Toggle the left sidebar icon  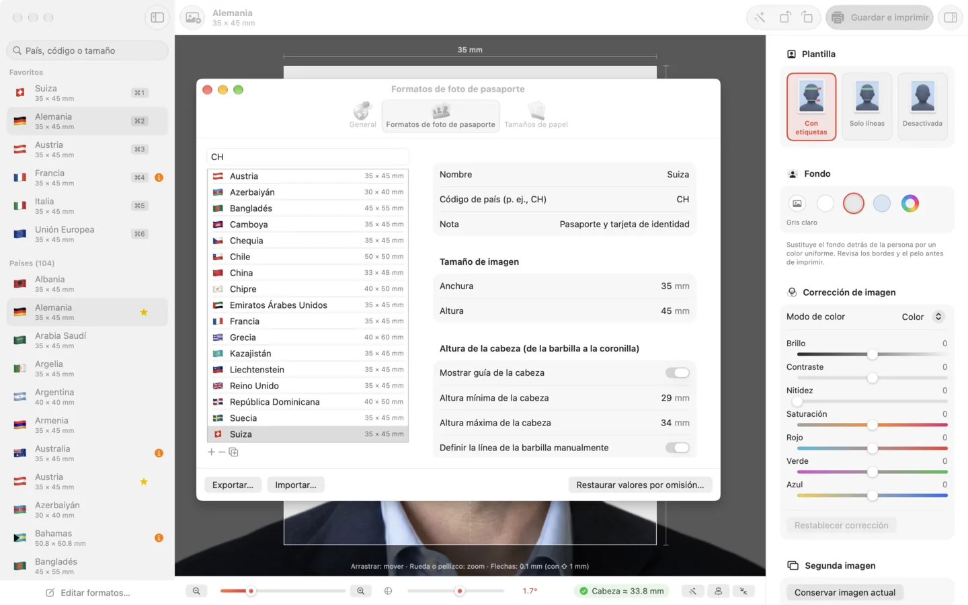[x=157, y=17]
